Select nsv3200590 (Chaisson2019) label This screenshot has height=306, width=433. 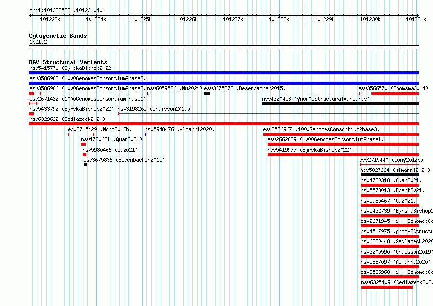397,252
